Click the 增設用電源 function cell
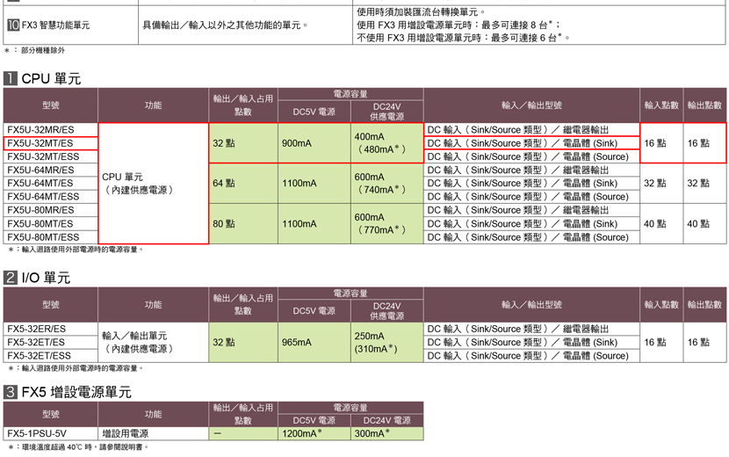The image size is (729, 457). pyautogui.click(x=154, y=434)
